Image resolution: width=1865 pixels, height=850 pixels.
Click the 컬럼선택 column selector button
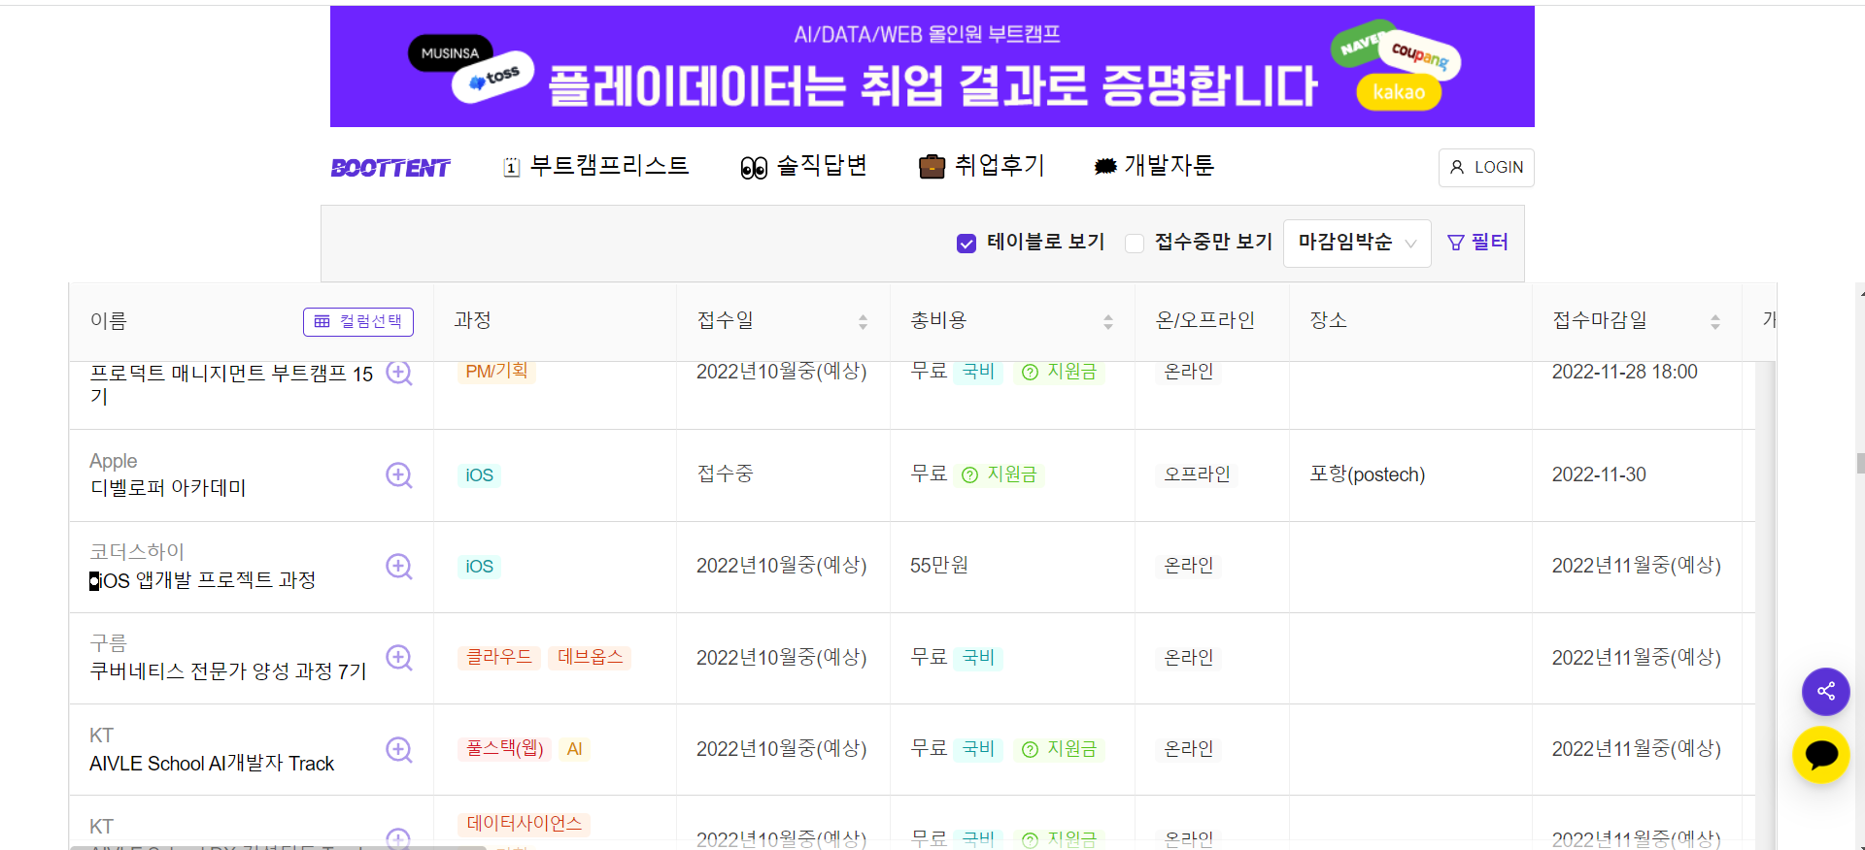click(358, 321)
